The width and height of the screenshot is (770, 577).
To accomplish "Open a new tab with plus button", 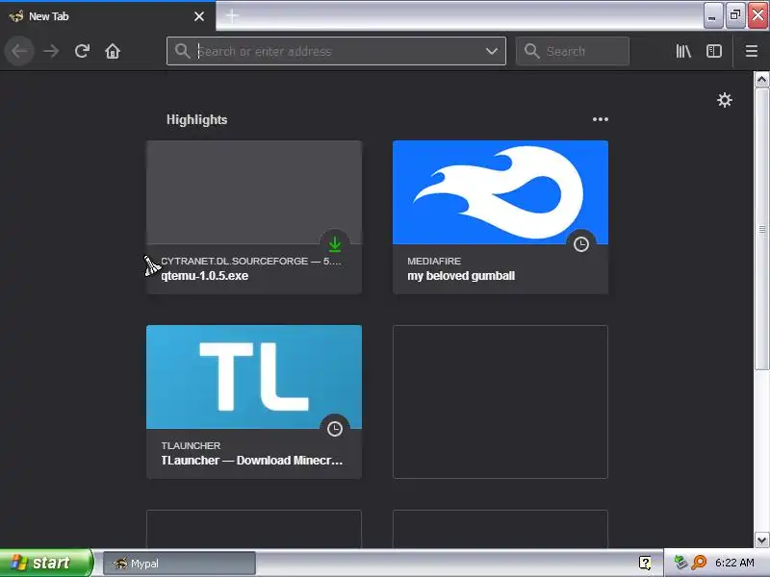I will click(232, 16).
